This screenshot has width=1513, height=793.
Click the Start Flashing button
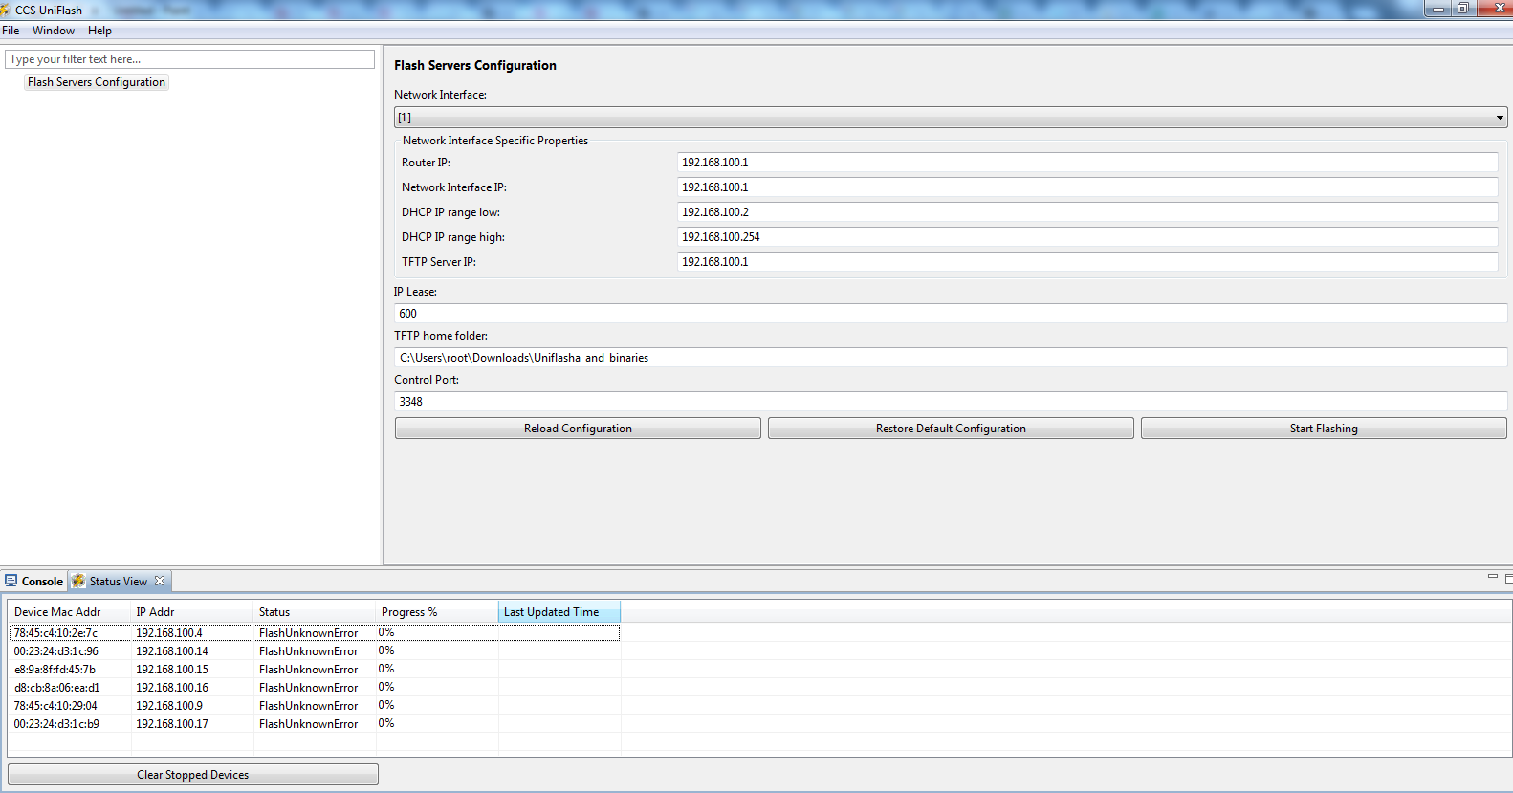click(1324, 429)
